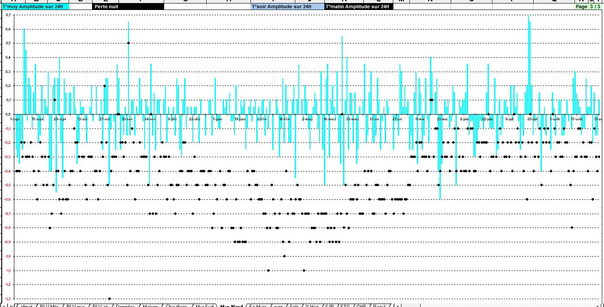Select the black 'Perte nuit' legend cell
604x307 pixels.
[129, 7]
